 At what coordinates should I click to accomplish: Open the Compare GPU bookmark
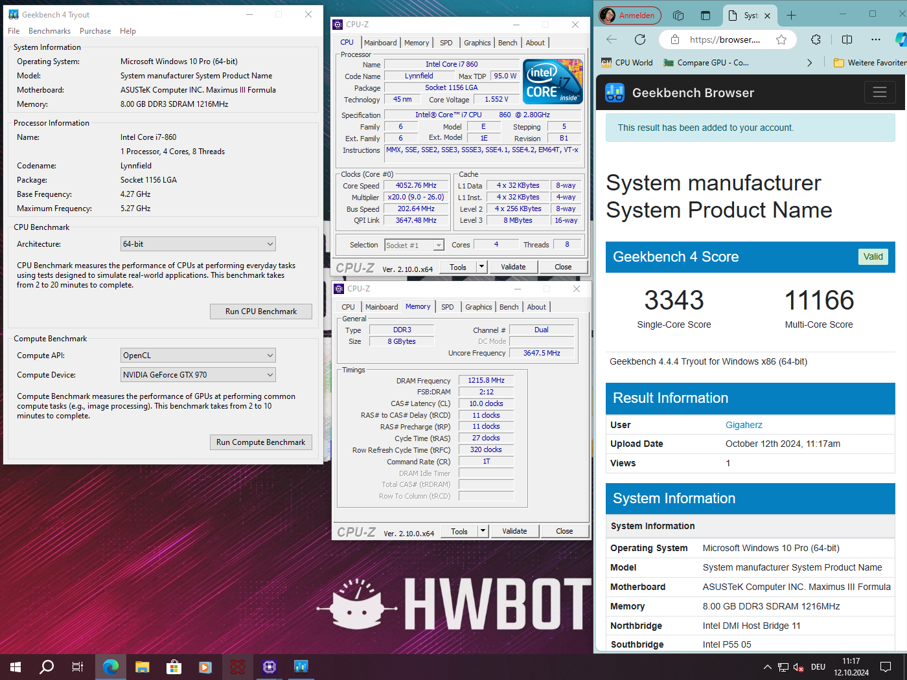tap(706, 63)
